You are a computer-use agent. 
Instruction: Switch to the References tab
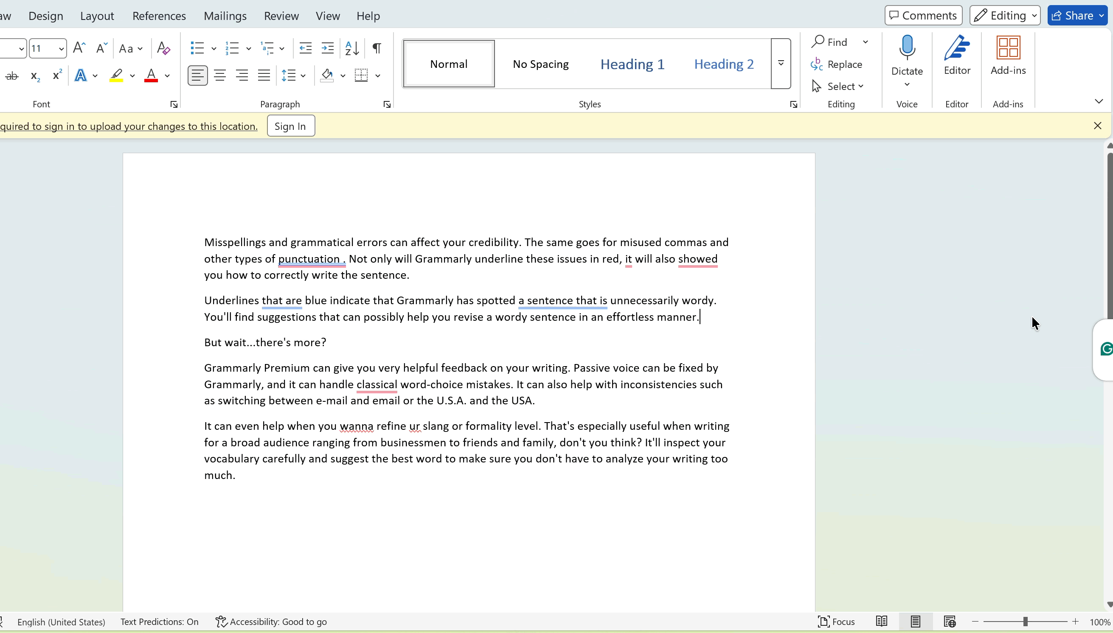159,16
